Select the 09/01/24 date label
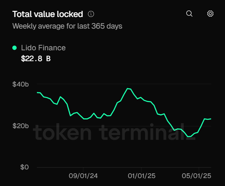The width and height of the screenshot is (225, 186). tap(83, 176)
